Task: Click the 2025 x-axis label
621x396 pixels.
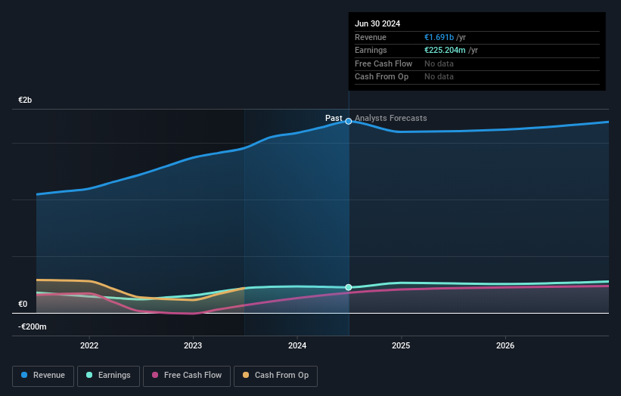Action: pos(401,346)
